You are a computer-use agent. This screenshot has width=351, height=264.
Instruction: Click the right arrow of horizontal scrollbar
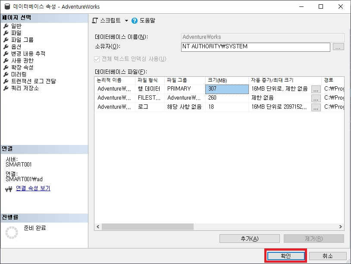[x=341, y=226]
